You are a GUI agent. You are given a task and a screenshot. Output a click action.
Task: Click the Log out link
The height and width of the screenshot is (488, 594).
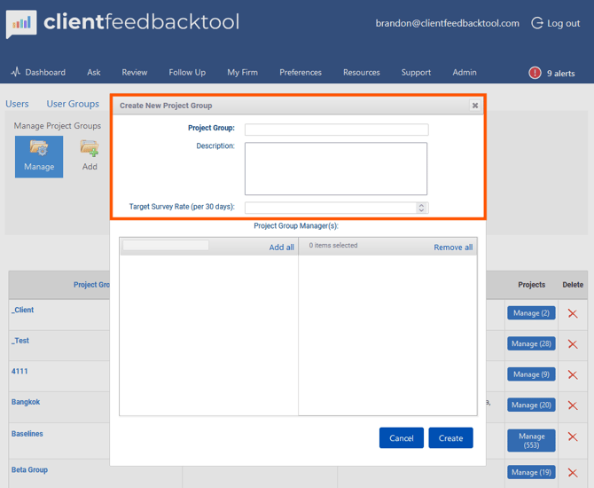563,23
